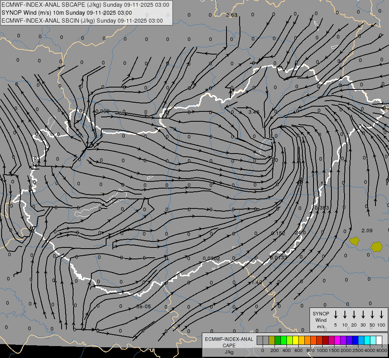The image size is (389, 358).
Task: Click the 20 m/s wind arrow in legend
Action: point(354,315)
